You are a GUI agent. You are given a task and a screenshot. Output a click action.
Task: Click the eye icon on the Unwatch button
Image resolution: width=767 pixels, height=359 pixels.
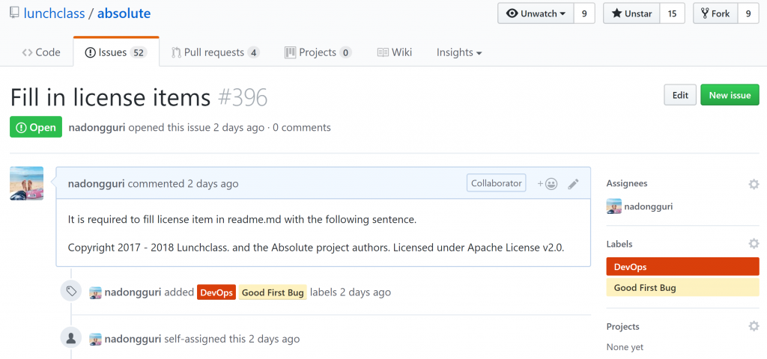tap(512, 13)
